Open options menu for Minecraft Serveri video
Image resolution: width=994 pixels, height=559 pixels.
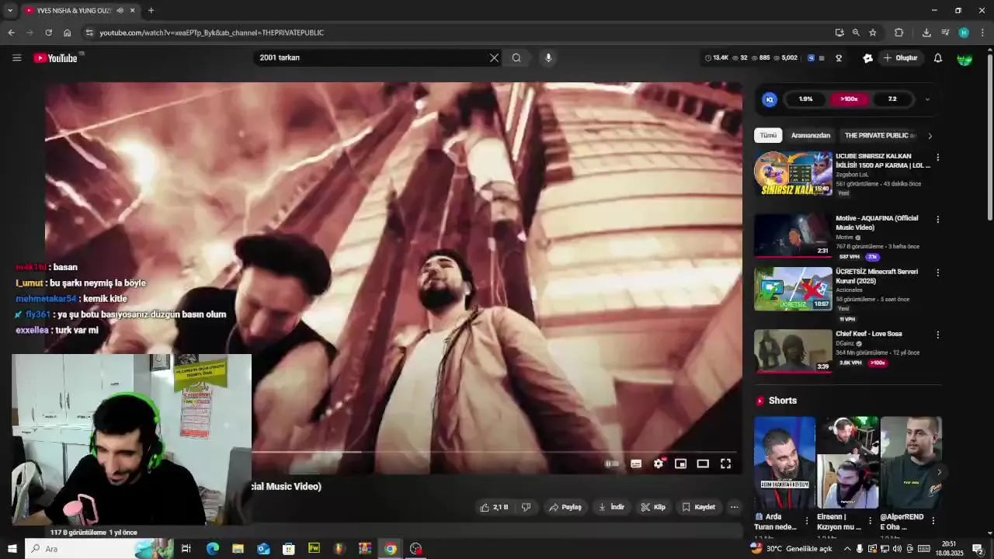(937, 273)
